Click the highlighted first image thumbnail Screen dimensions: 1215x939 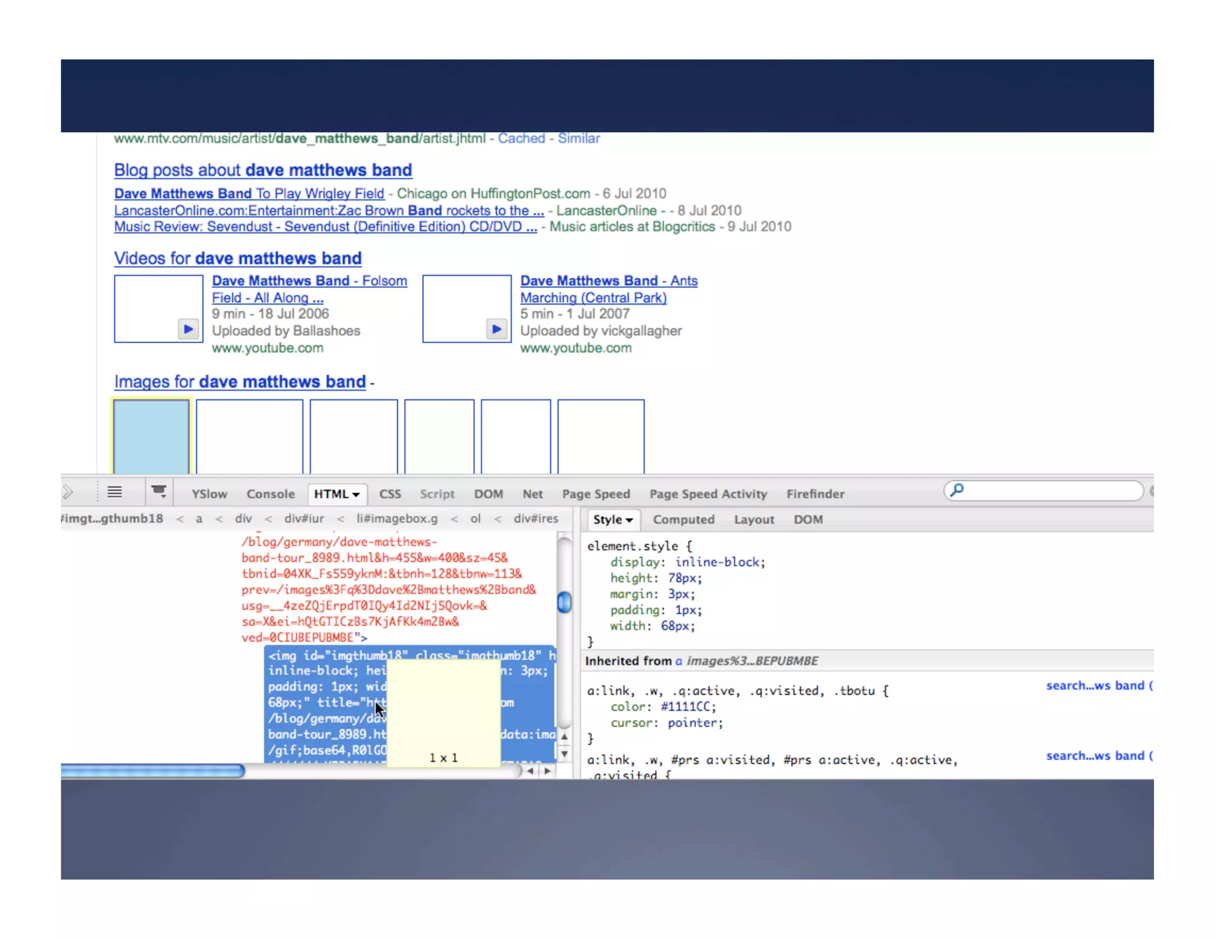pyautogui.click(x=151, y=436)
